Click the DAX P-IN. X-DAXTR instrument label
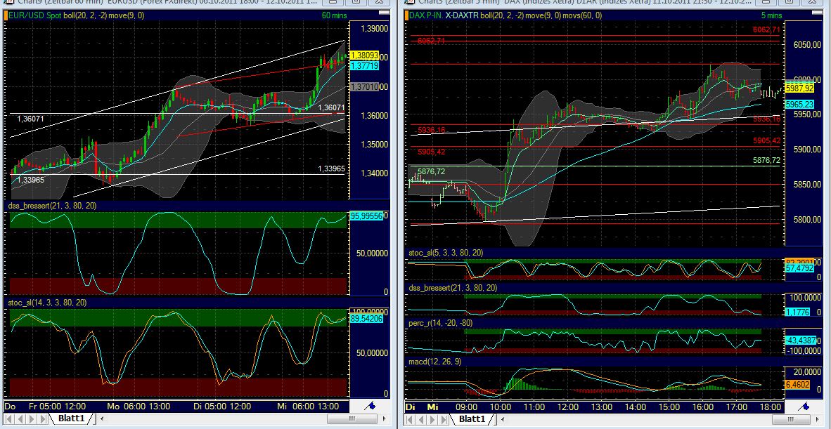The height and width of the screenshot is (429, 831). coord(443,15)
